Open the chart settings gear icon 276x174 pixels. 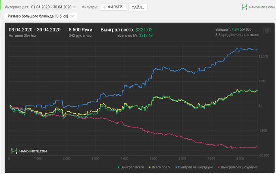(x=267, y=30)
